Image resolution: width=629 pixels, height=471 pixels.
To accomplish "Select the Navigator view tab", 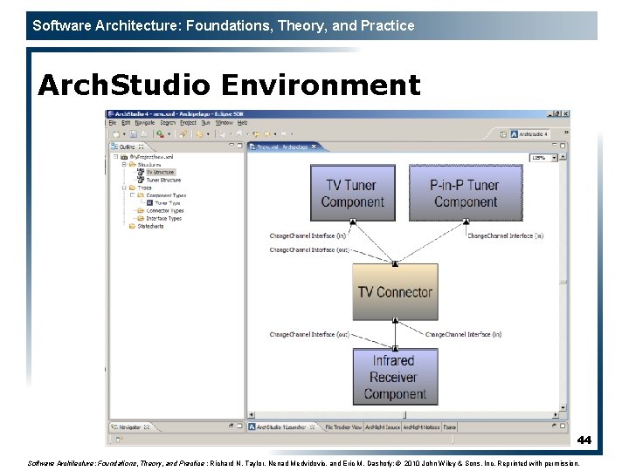I will tap(129, 427).
